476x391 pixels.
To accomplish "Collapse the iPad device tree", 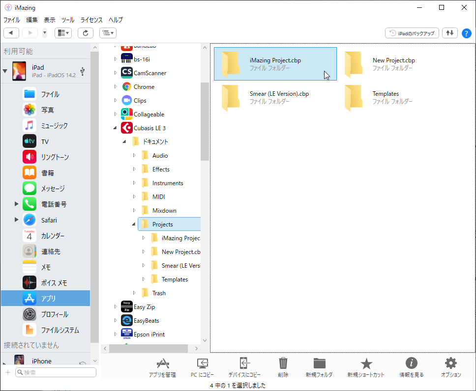I will coord(5,71).
